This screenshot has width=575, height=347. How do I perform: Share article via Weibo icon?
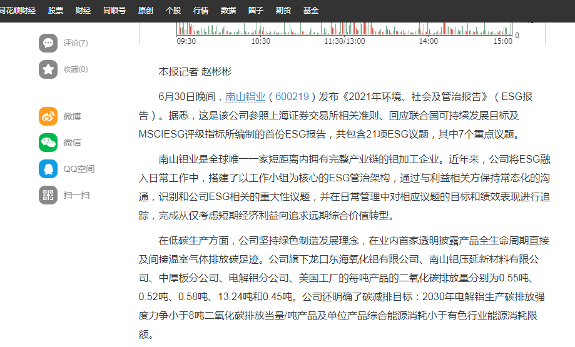pyautogui.click(x=48, y=116)
